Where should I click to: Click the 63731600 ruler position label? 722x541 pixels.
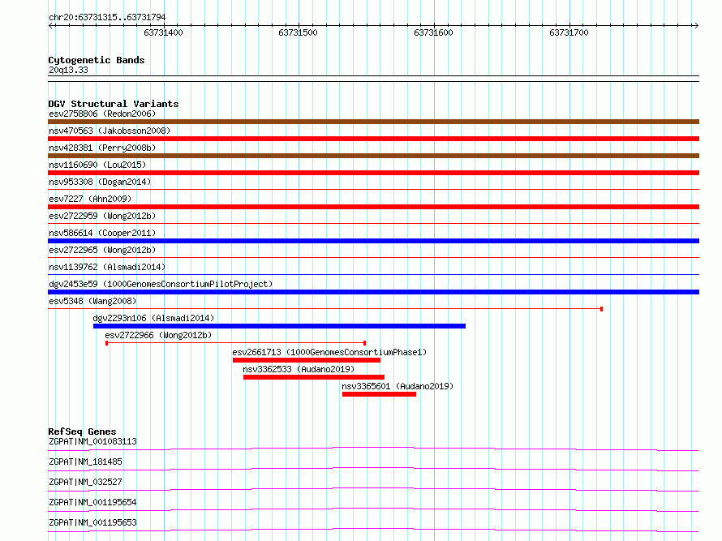click(433, 32)
